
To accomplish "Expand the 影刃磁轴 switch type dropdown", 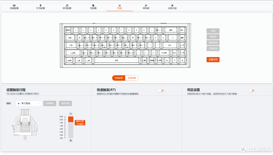I will click(x=29, y=103).
